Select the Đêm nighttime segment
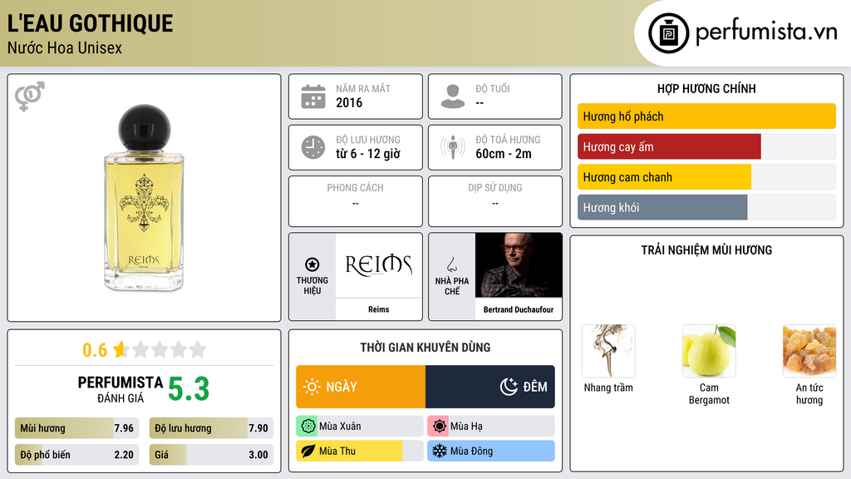The width and height of the screenshot is (851, 479). [x=490, y=387]
